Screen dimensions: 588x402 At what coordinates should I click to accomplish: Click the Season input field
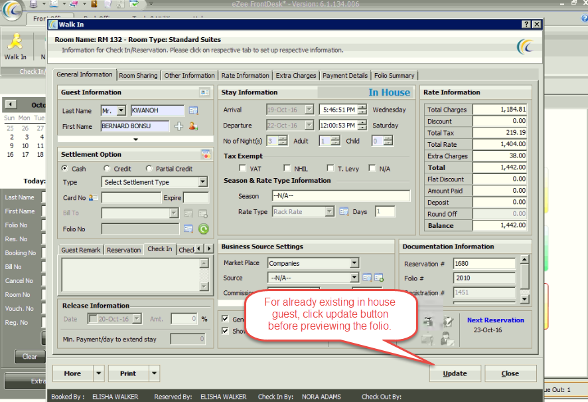point(340,196)
